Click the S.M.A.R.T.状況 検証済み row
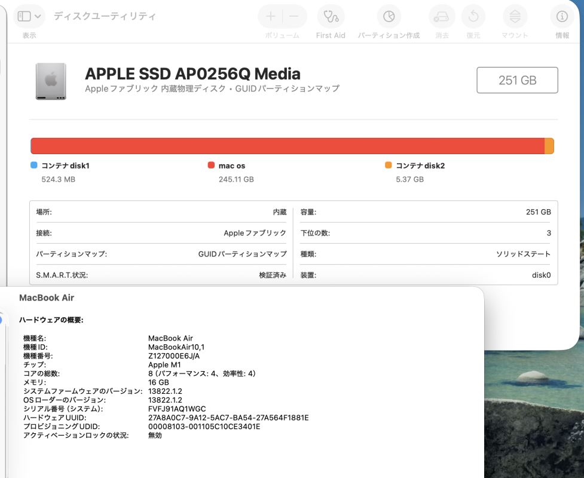The height and width of the screenshot is (478, 584). coord(161,275)
